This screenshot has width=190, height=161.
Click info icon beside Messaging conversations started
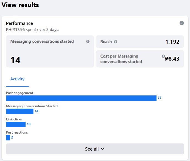coord(88,41)
